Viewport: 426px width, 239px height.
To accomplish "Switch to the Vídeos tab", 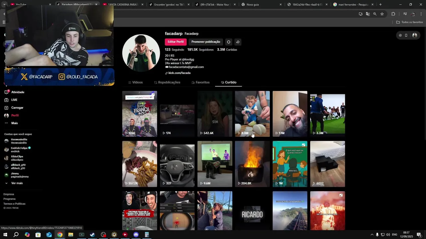I will coord(135,82).
